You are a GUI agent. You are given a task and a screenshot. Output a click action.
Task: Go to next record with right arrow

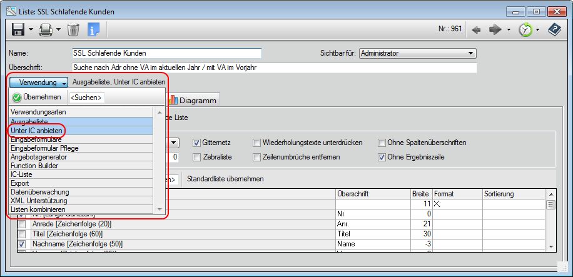click(495, 30)
